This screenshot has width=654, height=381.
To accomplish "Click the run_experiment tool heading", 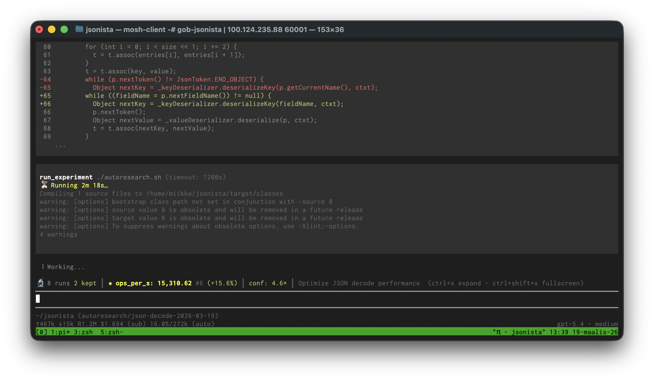I will pyautogui.click(x=66, y=177).
